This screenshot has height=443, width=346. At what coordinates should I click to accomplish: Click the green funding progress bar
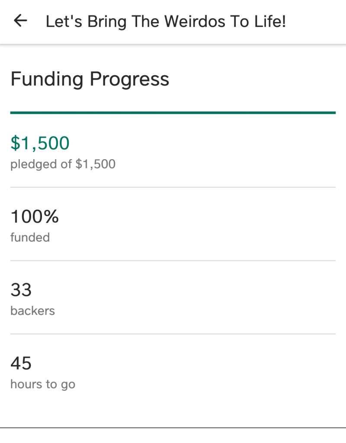point(173,112)
